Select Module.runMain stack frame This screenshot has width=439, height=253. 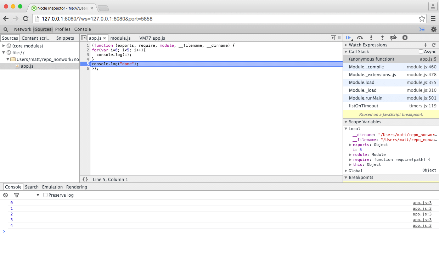point(391,98)
